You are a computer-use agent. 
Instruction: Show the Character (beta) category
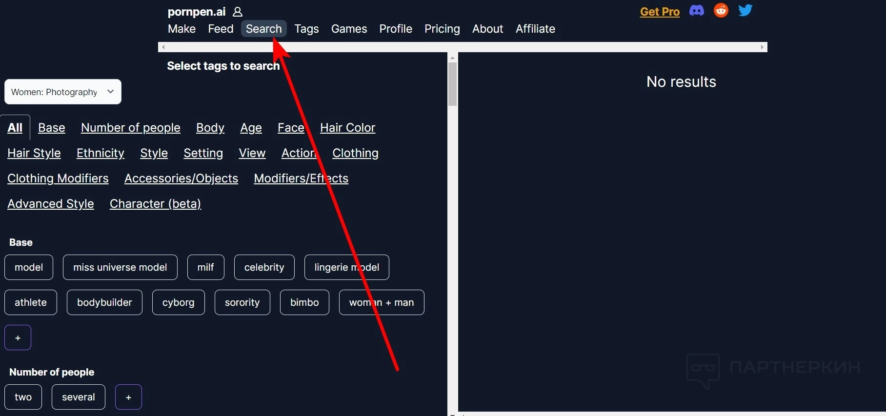(155, 204)
